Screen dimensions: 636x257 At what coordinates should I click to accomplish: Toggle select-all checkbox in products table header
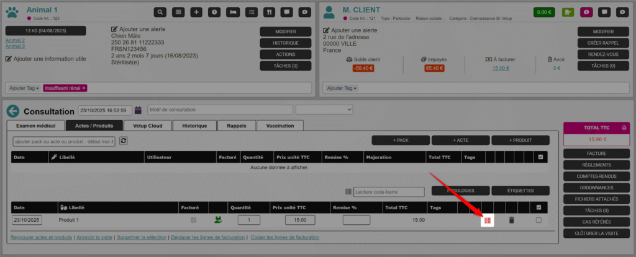click(538, 207)
